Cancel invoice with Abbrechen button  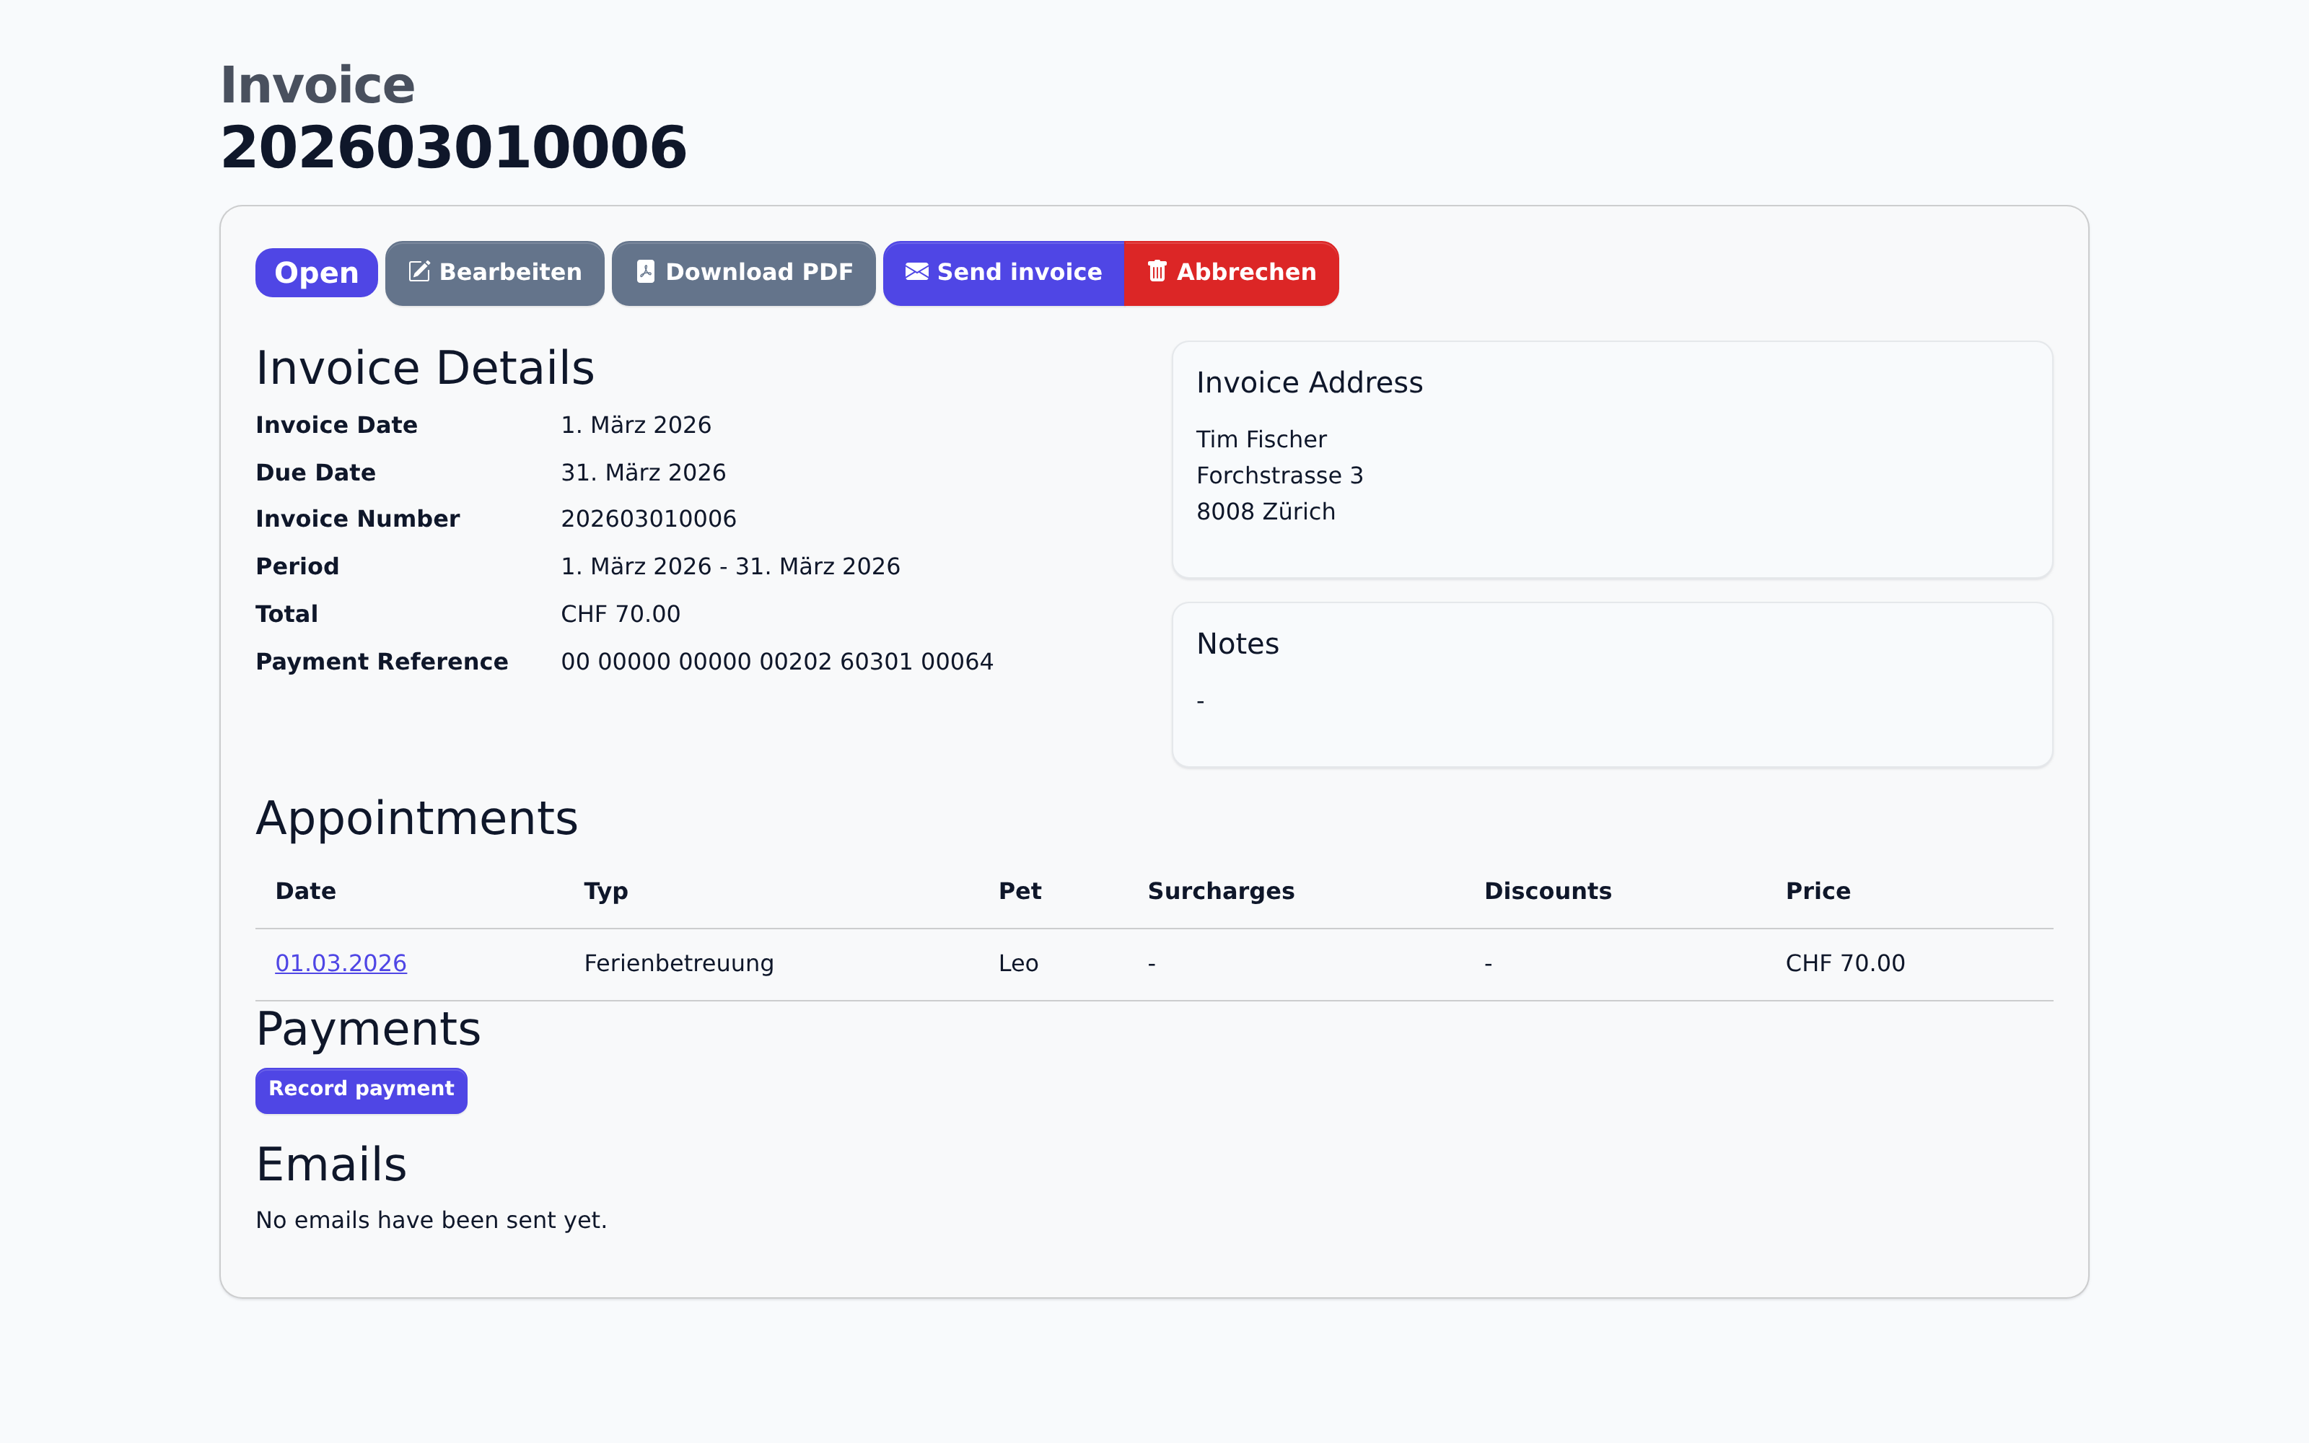(1231, 273)
